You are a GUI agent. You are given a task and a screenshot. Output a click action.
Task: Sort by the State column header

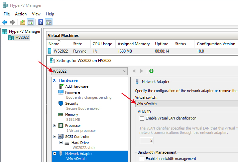[x=81, y=44]
